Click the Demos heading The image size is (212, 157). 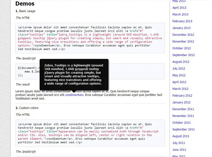25,4
